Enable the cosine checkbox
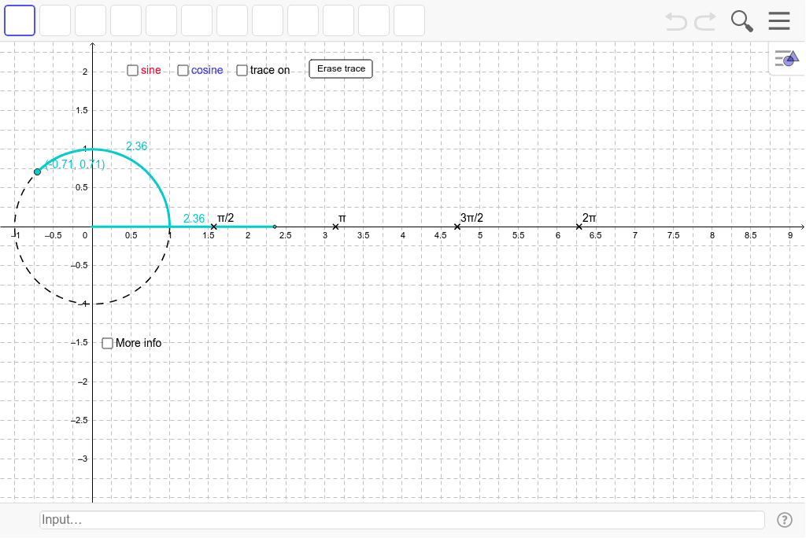 [183, 71]
